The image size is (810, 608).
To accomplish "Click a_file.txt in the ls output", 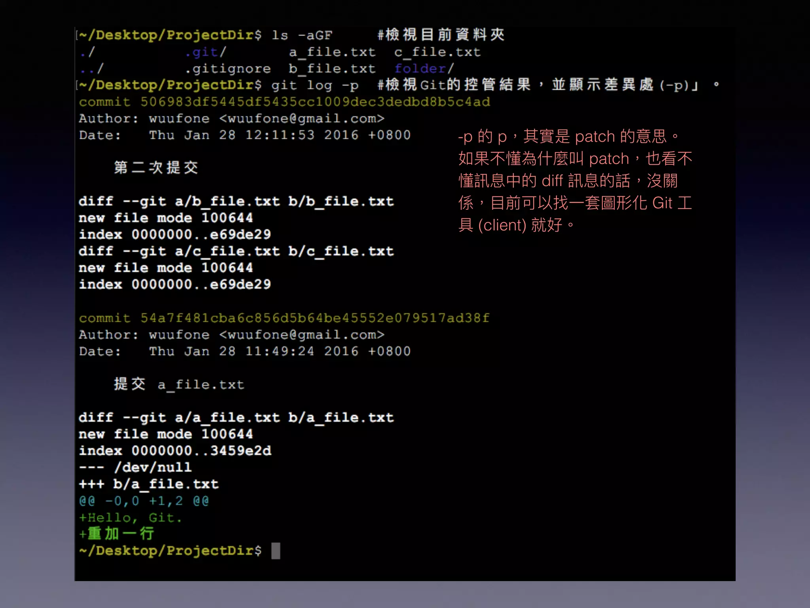I will (332, 52).
